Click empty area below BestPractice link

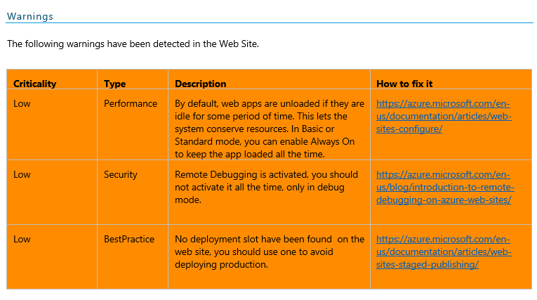coord(451,280)
